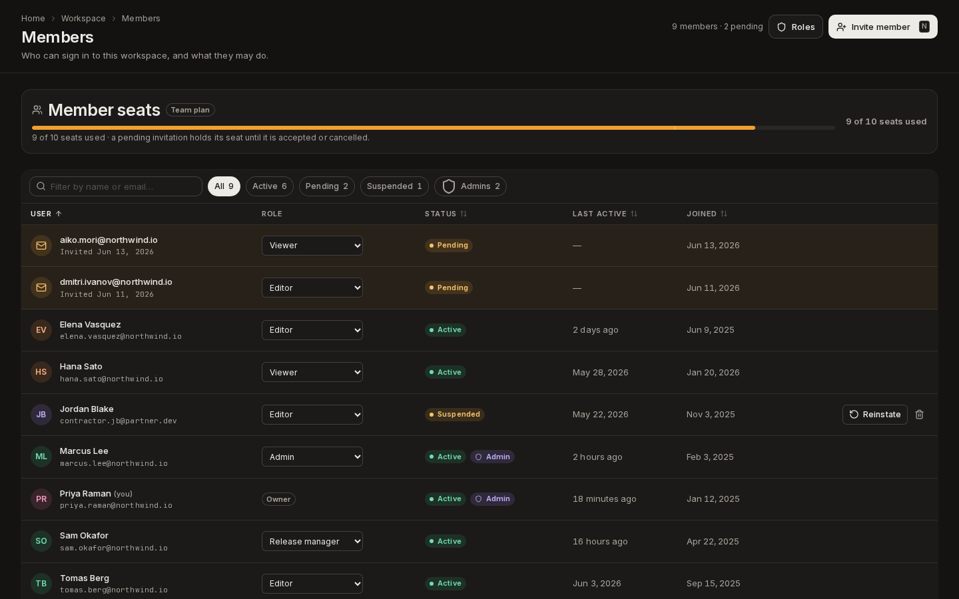Click the Team plan badge
Viewport: 959px width, 599px height.
[x=190, y=110]
